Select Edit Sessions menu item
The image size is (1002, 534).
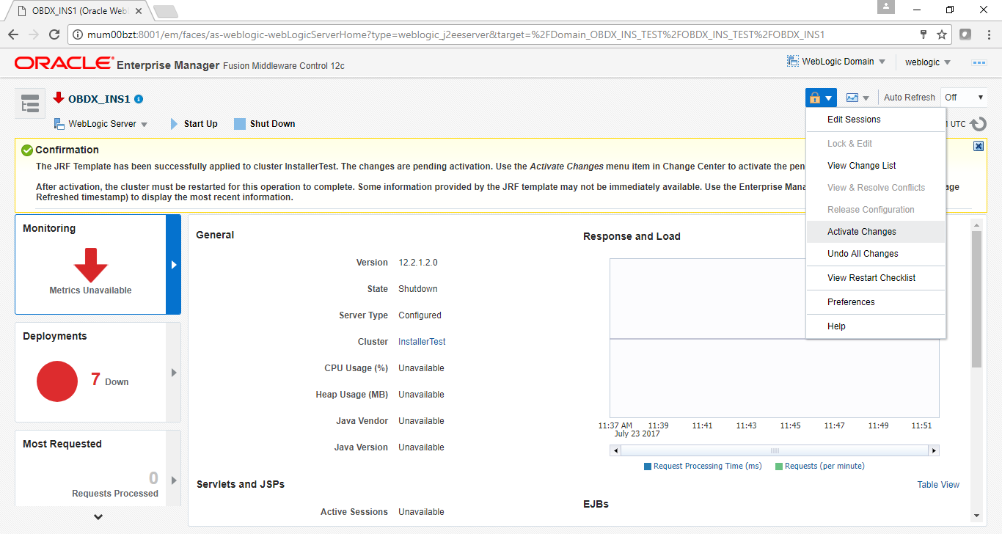pyautogui.click(x=876, y=120)
